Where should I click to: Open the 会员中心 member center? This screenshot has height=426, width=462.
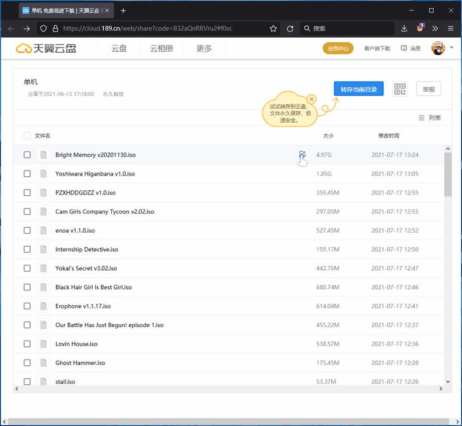338,48
